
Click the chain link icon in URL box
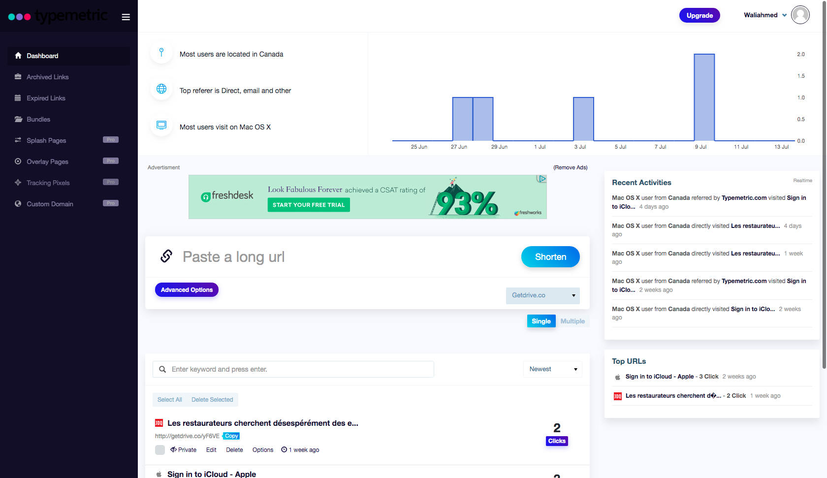click(x=166, y=256)
